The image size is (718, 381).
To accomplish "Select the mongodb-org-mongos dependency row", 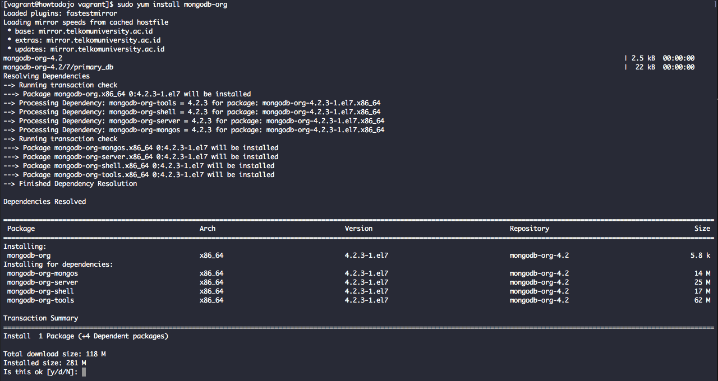I will [42, 273].
